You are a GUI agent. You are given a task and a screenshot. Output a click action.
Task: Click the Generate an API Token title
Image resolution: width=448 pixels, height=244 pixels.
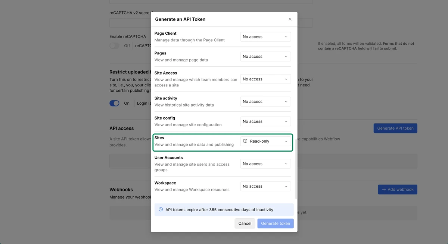(180, 19)
